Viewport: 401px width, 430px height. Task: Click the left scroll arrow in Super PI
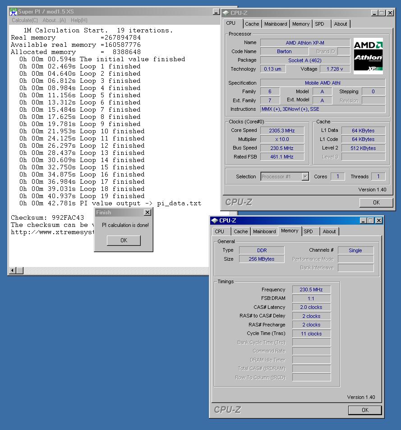coord(12,271)
